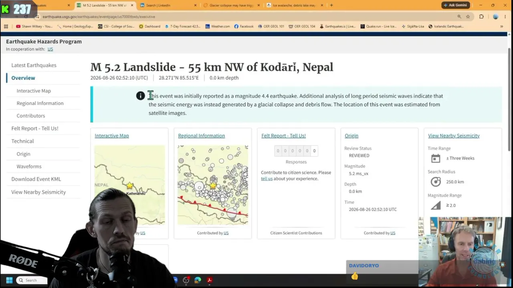Open Felt Report - Tell Us! in sidebar
The width and height of the screenshot is (513, 288).
[35, 128]
